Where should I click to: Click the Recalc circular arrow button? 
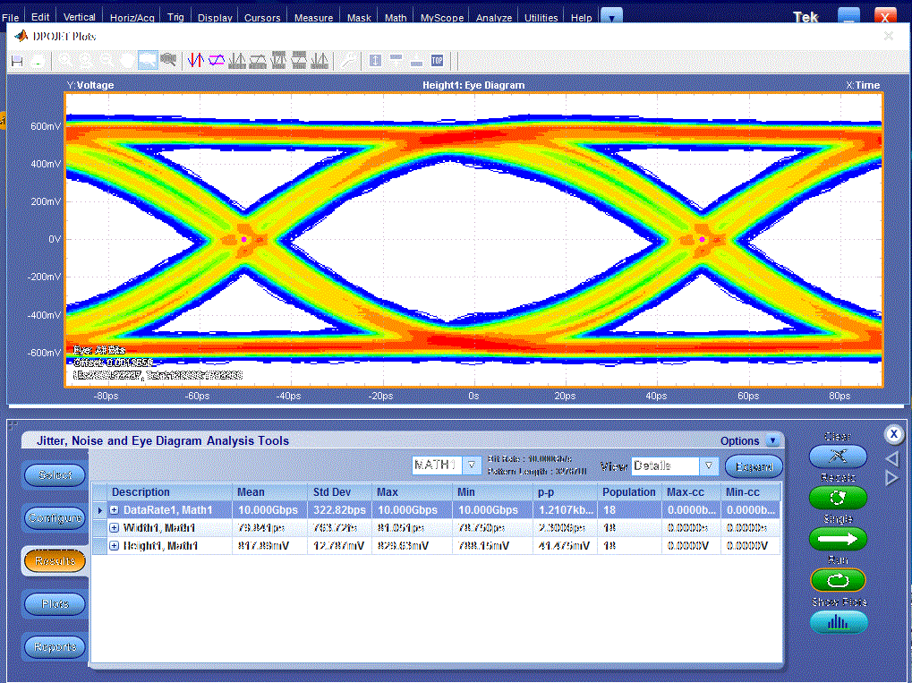838,498
